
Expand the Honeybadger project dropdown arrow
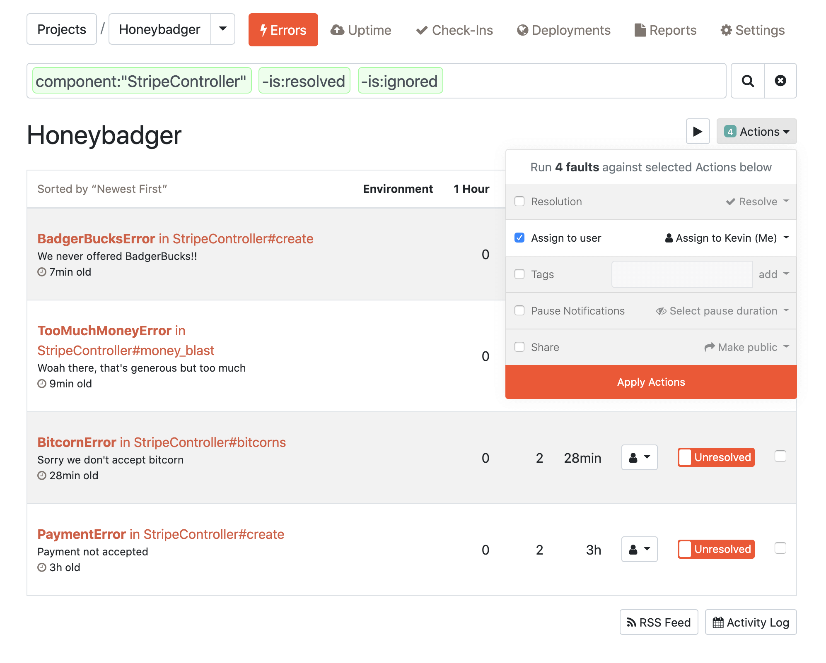tap(223, 29)
